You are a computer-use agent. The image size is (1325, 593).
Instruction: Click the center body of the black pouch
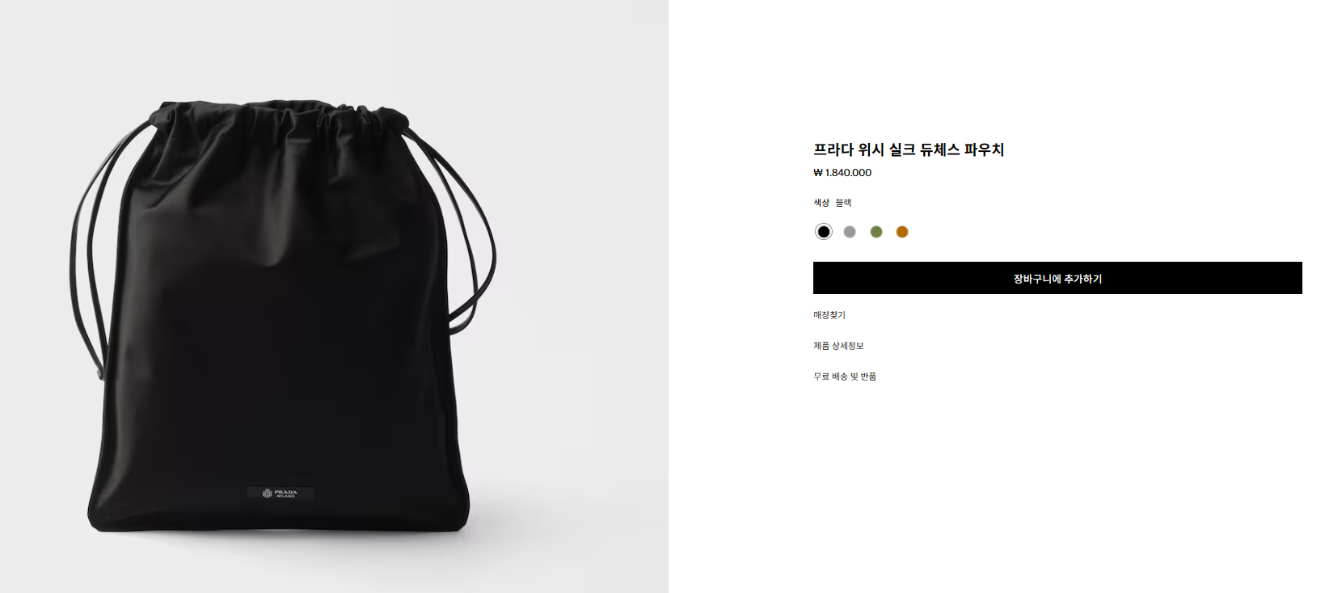[x=279, y=323]
